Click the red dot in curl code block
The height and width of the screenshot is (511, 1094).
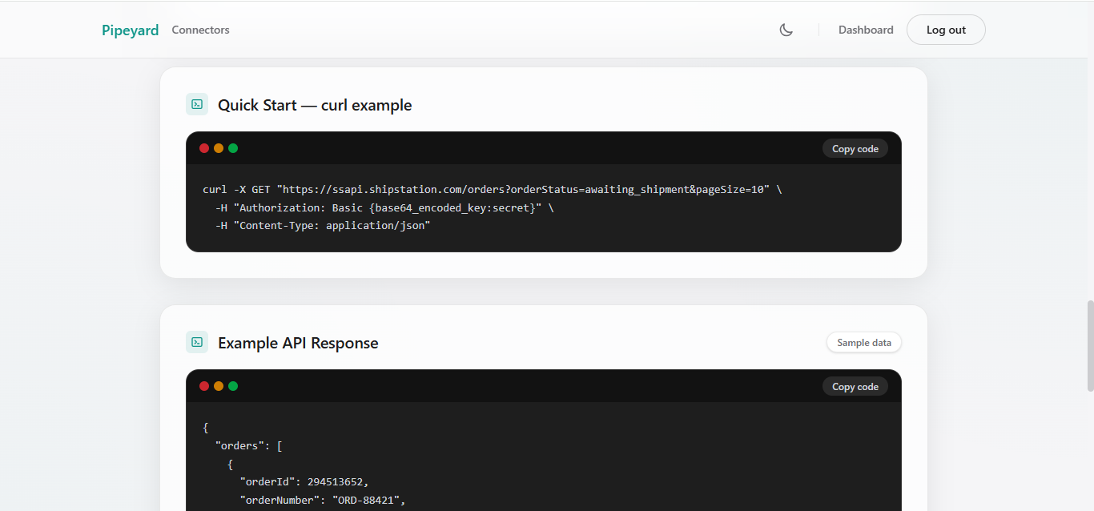(x=204, y=148)
